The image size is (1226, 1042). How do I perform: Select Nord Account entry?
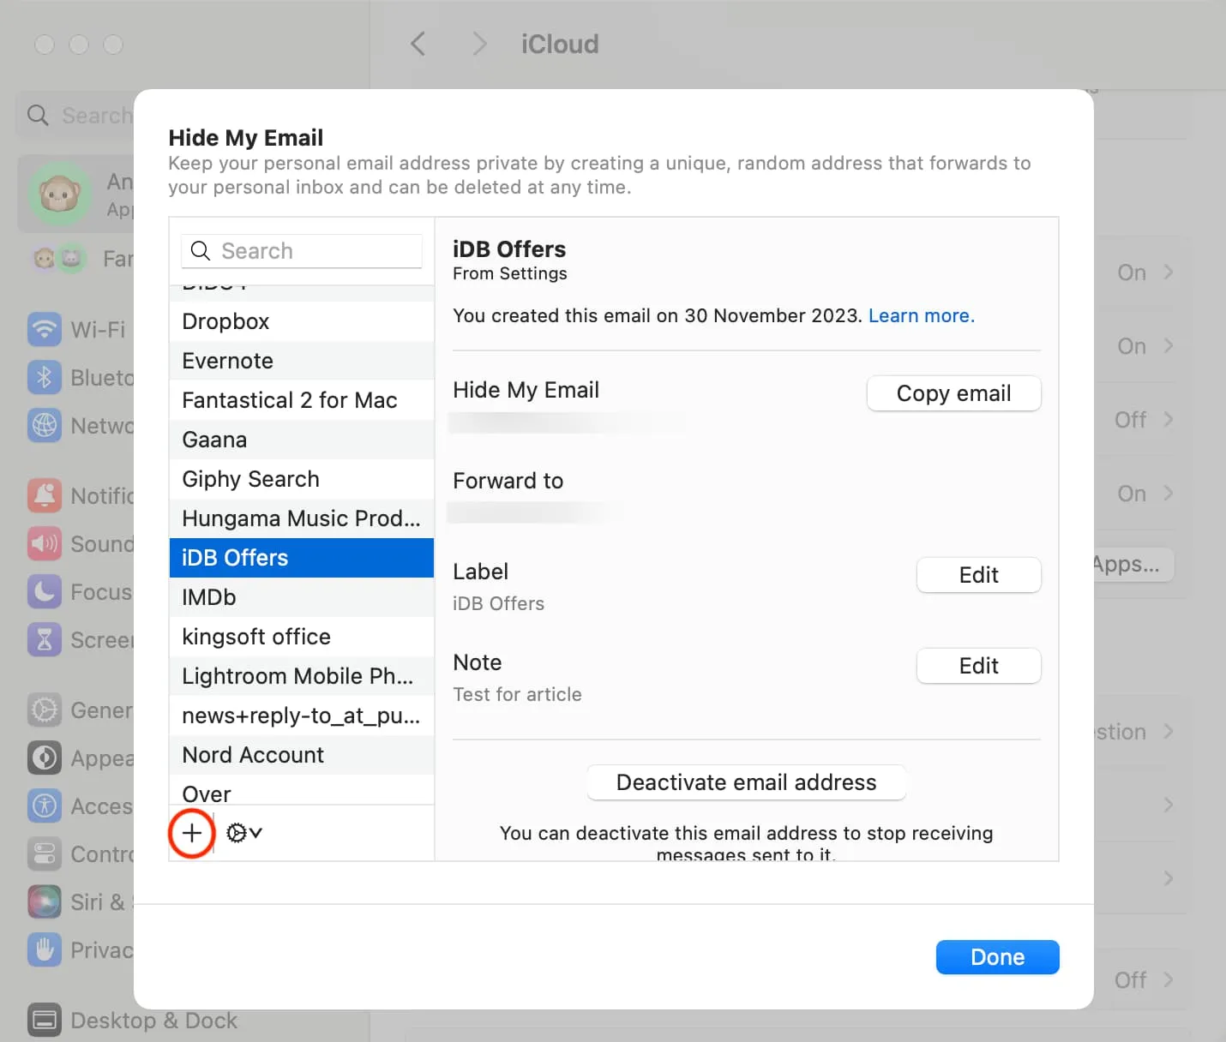(302, 755)
